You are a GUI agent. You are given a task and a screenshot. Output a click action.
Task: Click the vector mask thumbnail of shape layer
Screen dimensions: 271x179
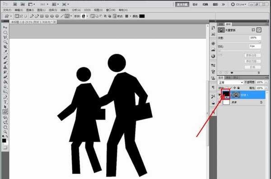click(x=236, y=95)
